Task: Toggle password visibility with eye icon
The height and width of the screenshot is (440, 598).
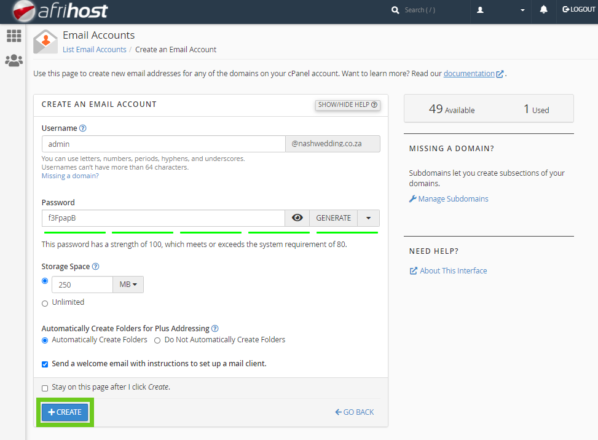Action: click(297, 218)
